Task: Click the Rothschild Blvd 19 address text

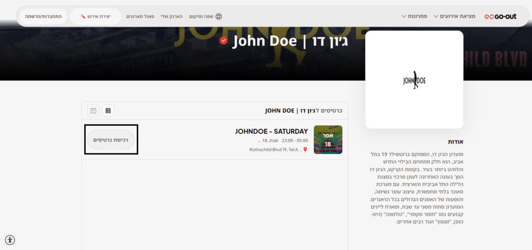Action: (275, 150)
